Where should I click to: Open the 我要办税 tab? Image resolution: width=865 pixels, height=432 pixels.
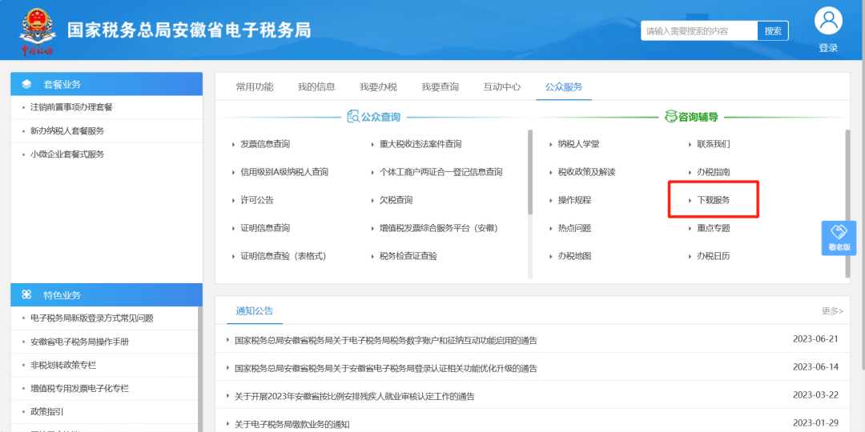[378, 86]
